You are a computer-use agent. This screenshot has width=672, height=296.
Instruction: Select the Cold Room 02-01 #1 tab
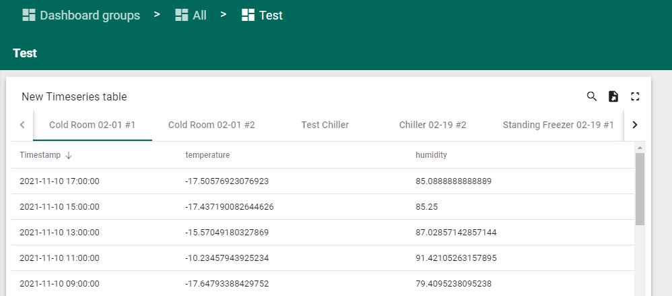92,125
